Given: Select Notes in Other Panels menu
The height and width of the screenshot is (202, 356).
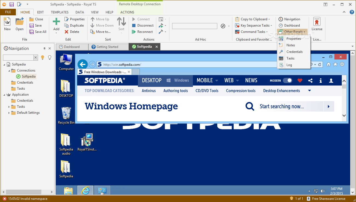Looking at the screenshot, I should click(x=294, y=45).
